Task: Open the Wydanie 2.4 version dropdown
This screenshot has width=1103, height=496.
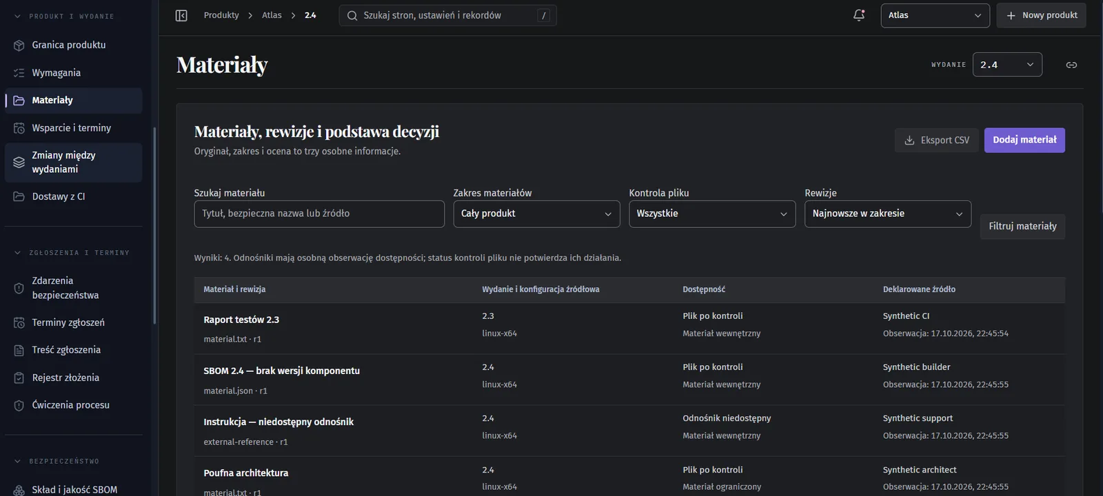Action: click(x=1007, y=65)
